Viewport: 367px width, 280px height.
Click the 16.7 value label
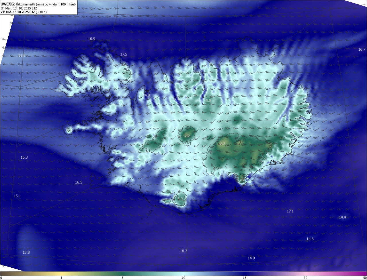click(x=362, y=49)
